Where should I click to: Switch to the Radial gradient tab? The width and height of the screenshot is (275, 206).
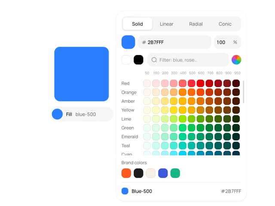[x=196, y=24]
